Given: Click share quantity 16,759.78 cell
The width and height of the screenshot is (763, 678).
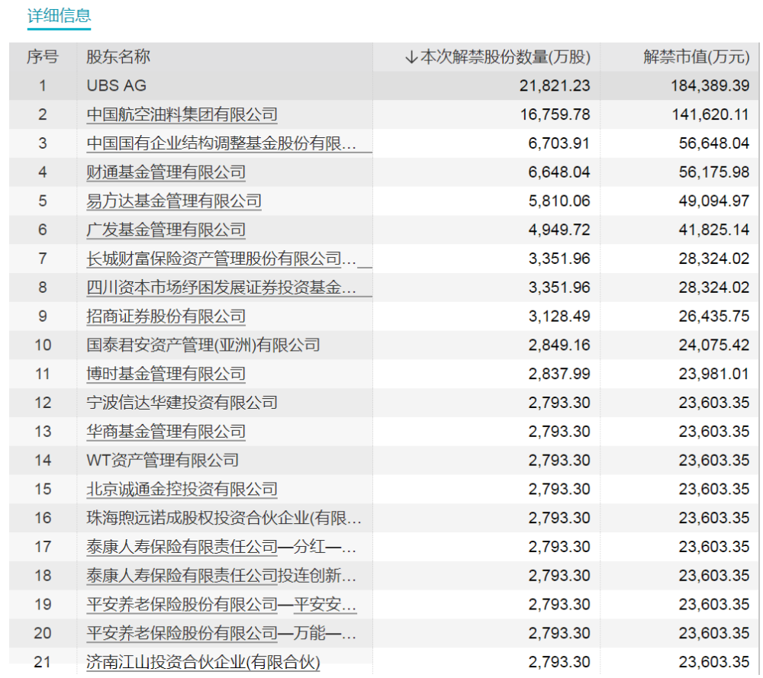Looking at the screenshot, I should point(555,115).
